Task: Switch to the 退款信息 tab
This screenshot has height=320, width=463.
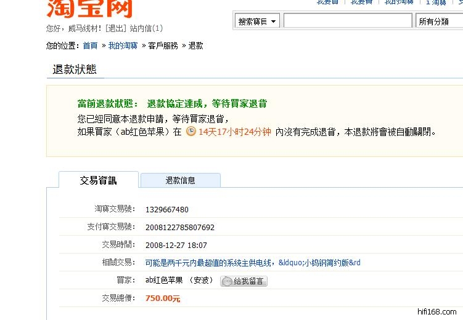Action: pos(180,180)
